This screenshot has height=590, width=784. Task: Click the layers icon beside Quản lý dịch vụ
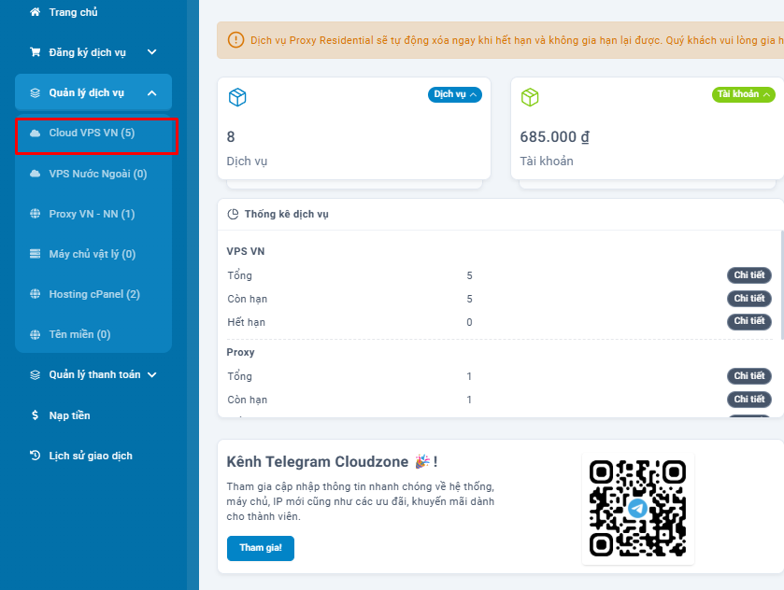coord(36,92)
